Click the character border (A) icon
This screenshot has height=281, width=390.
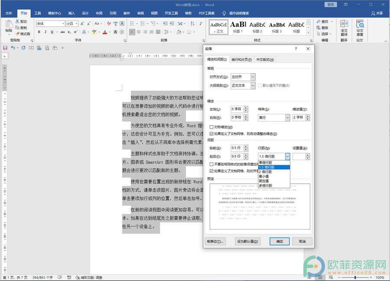point(122,24)
